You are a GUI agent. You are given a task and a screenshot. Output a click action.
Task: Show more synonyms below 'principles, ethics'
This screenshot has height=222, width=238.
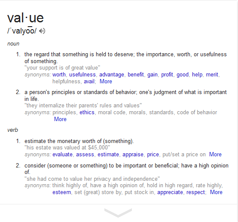(x=60, y=119)
